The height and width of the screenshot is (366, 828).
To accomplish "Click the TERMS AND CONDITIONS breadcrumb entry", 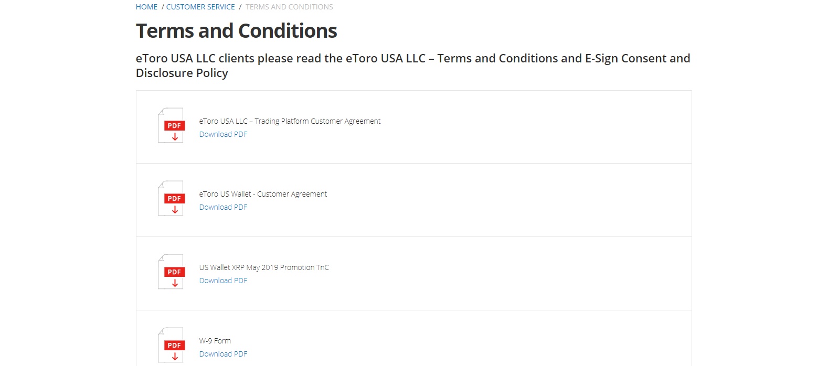I will point(289,6).
